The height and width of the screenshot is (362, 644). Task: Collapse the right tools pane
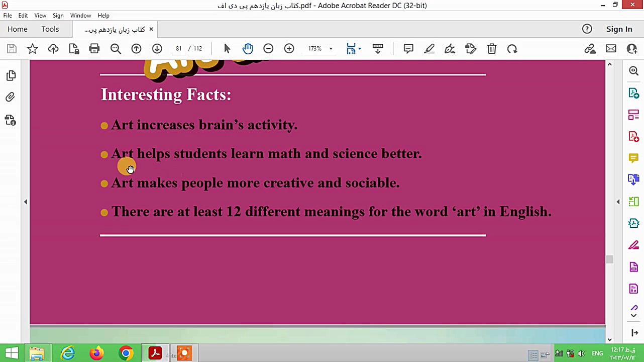pos(618,202)
